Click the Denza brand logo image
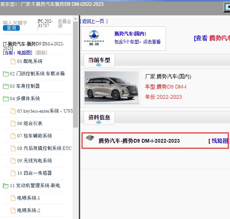Screen dimensions: 230x219 (94, 38)
